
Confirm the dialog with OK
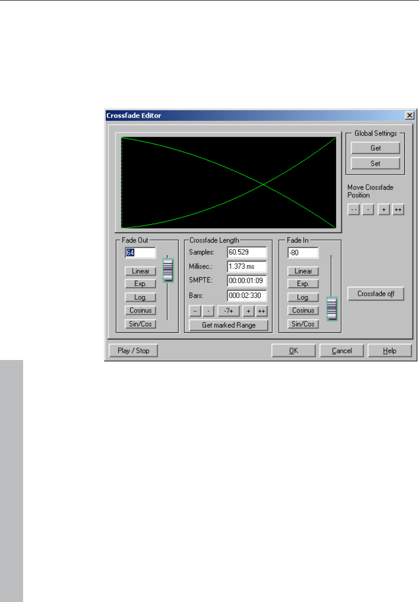[293, 350]
